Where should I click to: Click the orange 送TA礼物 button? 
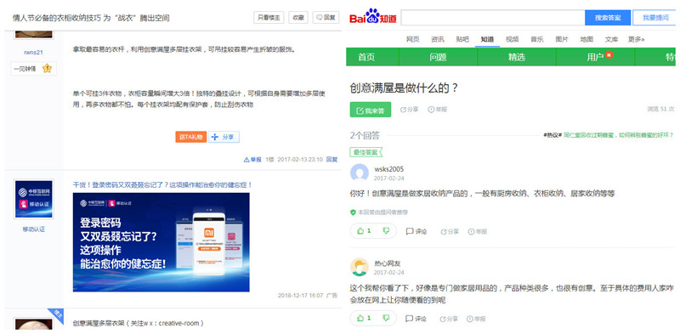pyautogui.click(x=190, y=137)
